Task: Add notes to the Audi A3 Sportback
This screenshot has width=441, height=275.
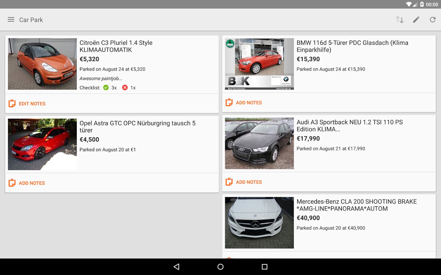Action: (x=249, y=182)
